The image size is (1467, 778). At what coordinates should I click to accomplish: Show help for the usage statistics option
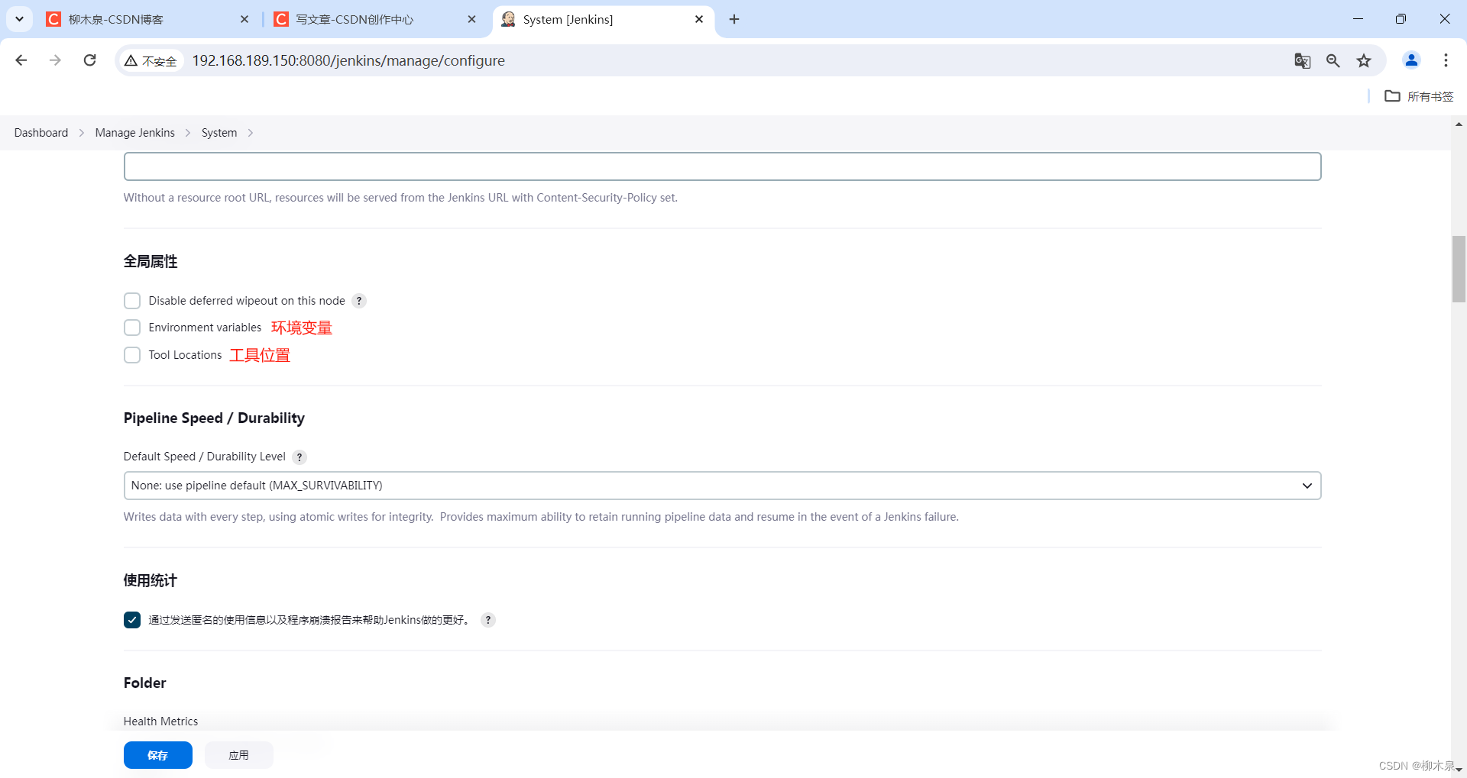pos(488,620)
